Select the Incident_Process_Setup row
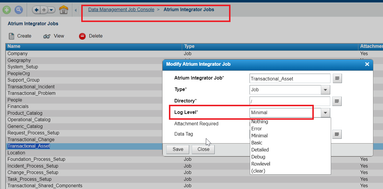This screenshot has height=189, width=383. (194, 166)
